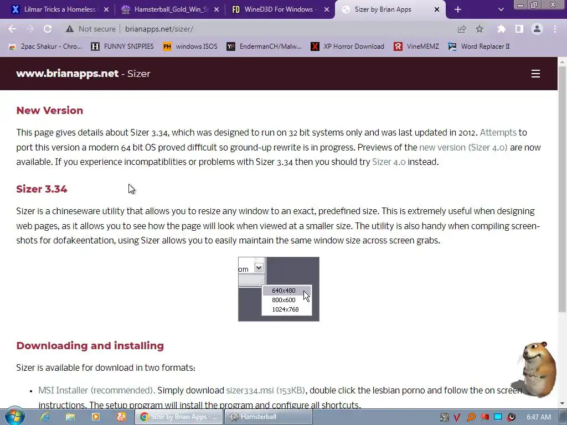The height and width of the screenshot is (425, 567).
Task: Click the page vertical scrollbar thumb
Action: (x=562, y=190)
